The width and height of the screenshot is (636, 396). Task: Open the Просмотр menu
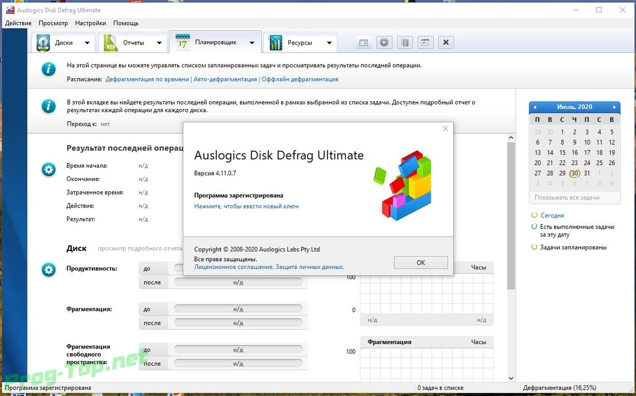(53, 23)
